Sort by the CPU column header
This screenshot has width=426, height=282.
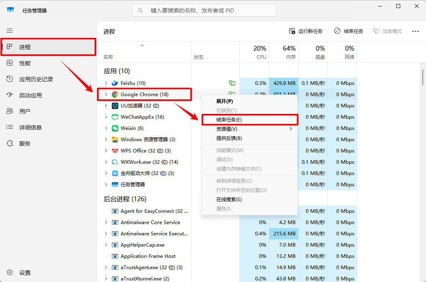pos(254,52)
